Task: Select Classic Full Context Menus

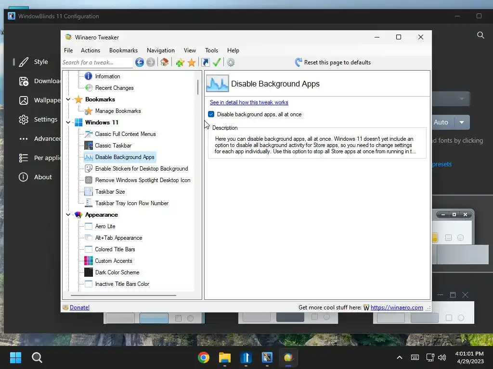Action: tap(125, 134)
